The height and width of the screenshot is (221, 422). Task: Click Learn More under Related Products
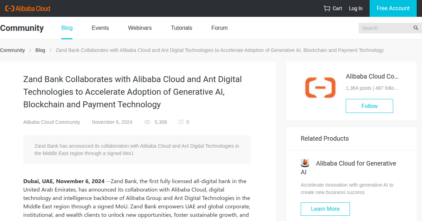(x=325, y=209)
